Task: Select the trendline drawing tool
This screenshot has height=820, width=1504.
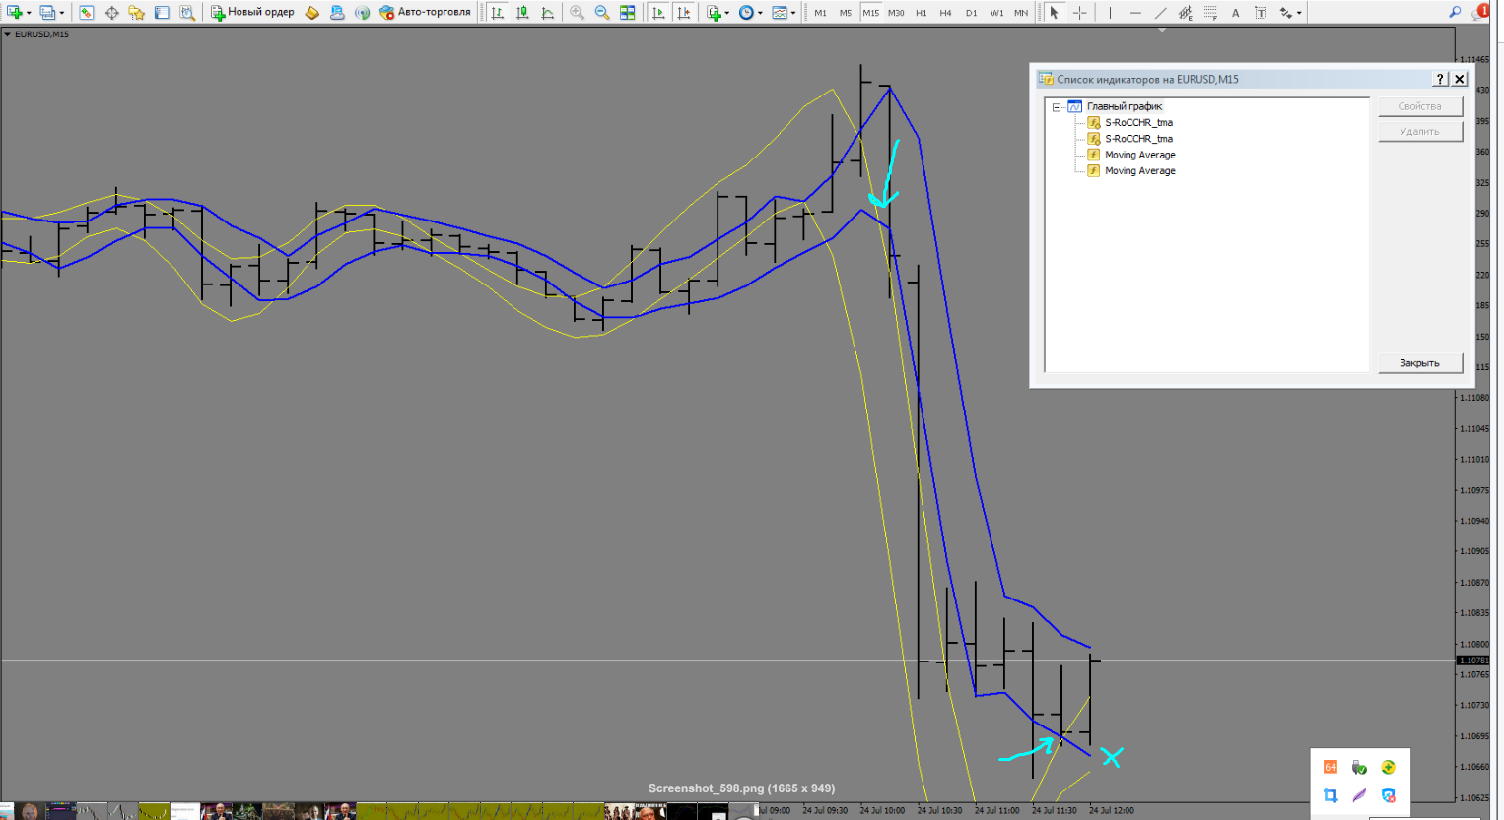Action: [1160, 13]
